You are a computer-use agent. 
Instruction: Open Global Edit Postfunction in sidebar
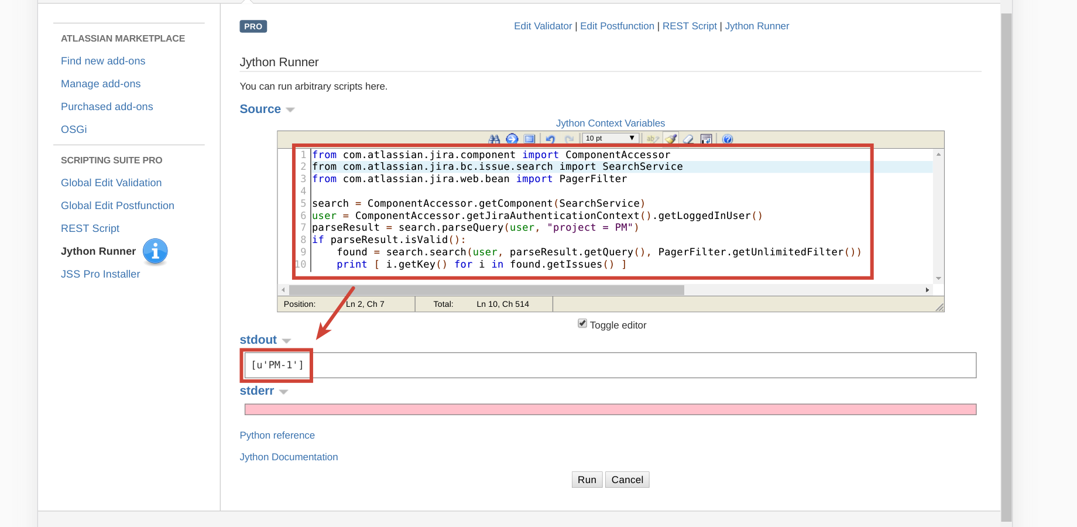118,206
